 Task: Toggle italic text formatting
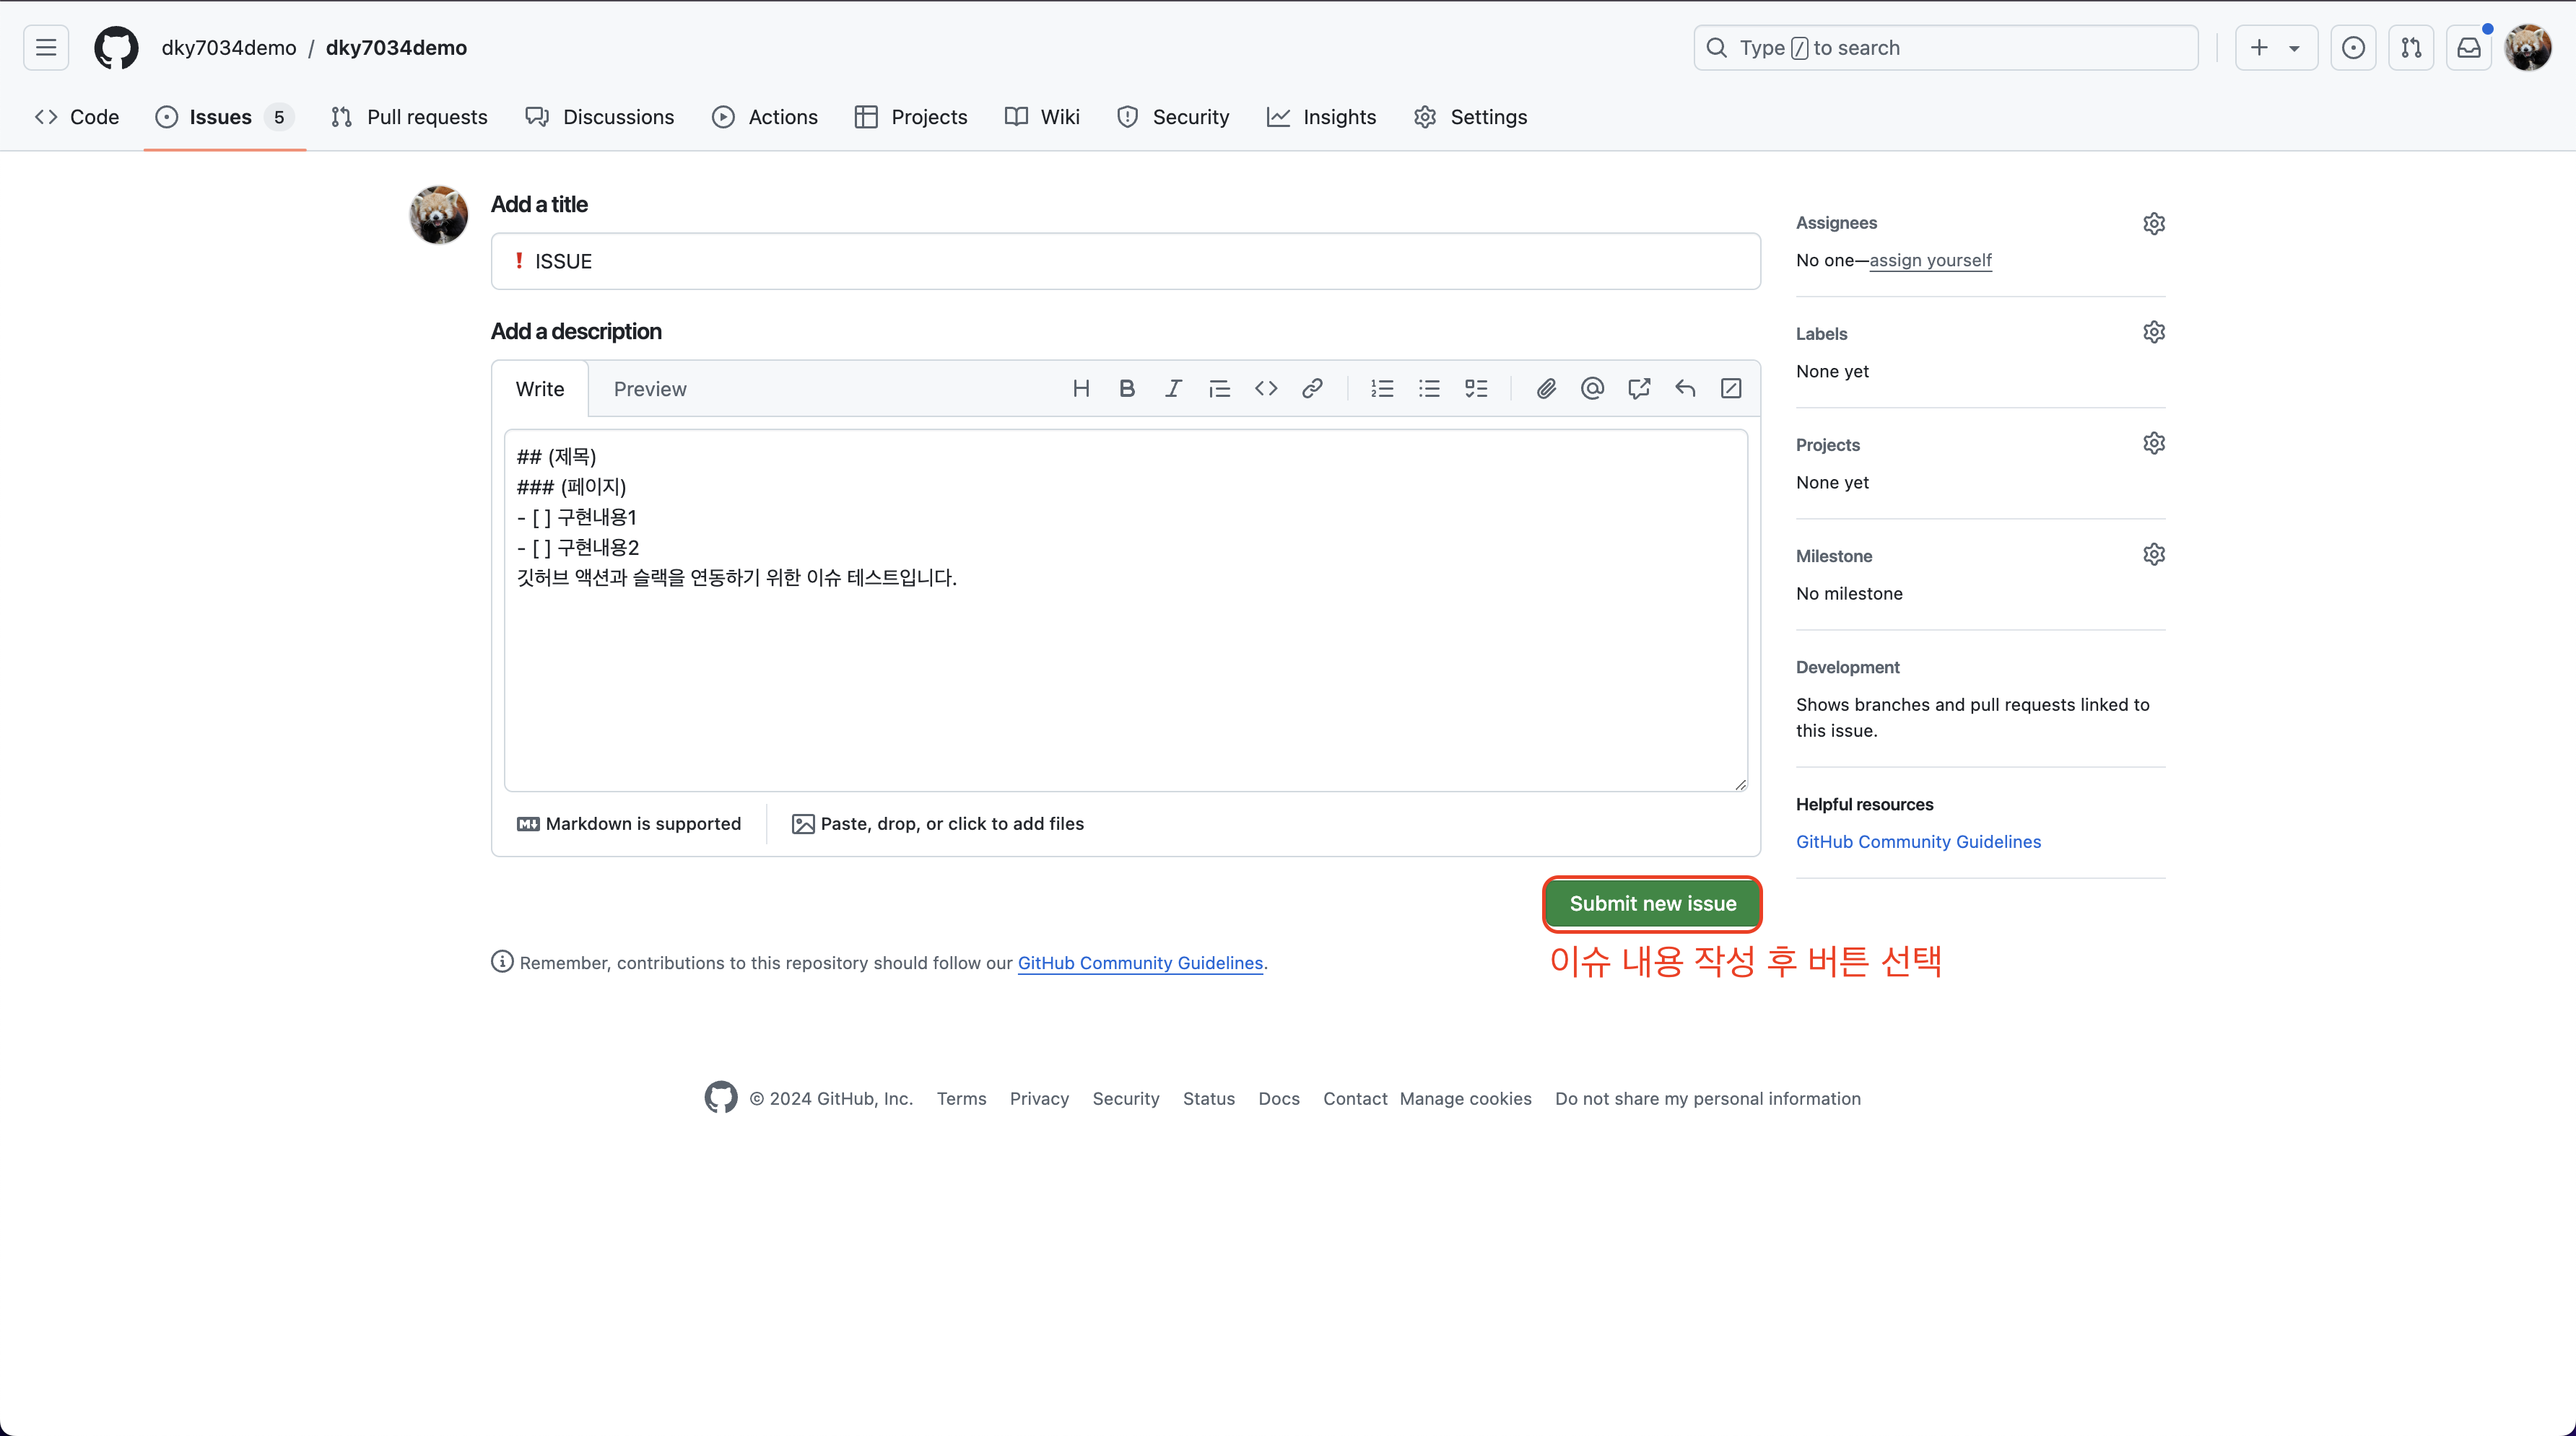pyautogui.click(x=1173, y=389)
